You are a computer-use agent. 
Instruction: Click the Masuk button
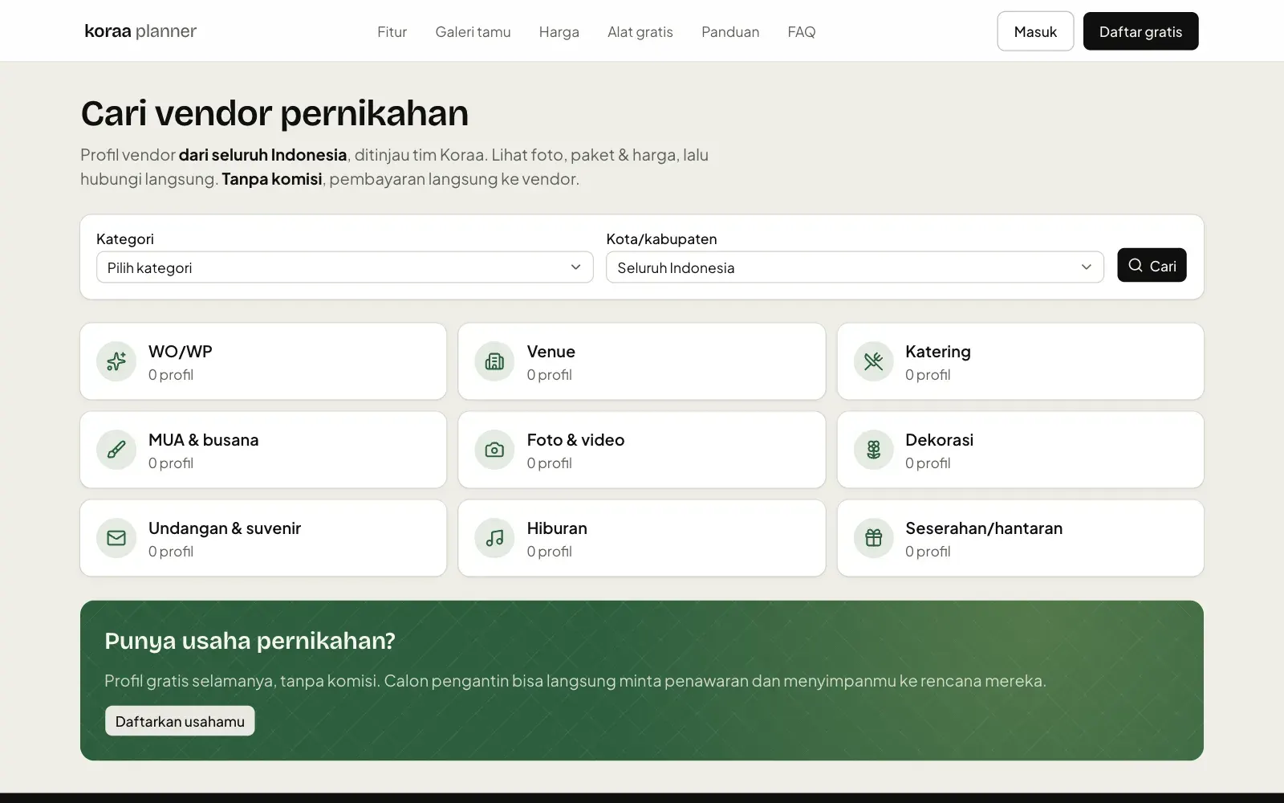click(1035, 31)
